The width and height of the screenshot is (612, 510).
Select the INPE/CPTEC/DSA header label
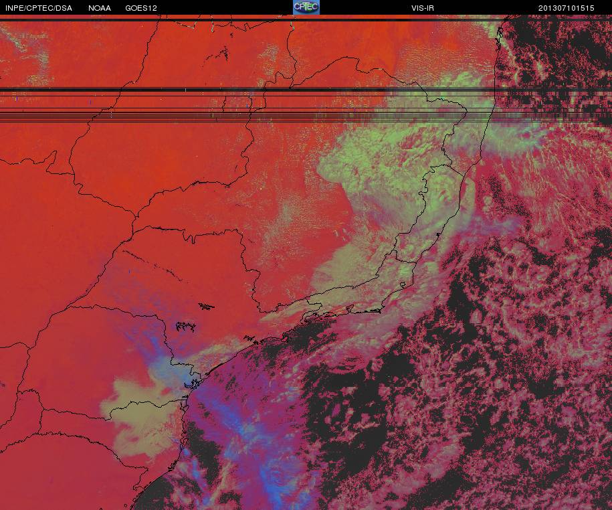tap(39, 8)
